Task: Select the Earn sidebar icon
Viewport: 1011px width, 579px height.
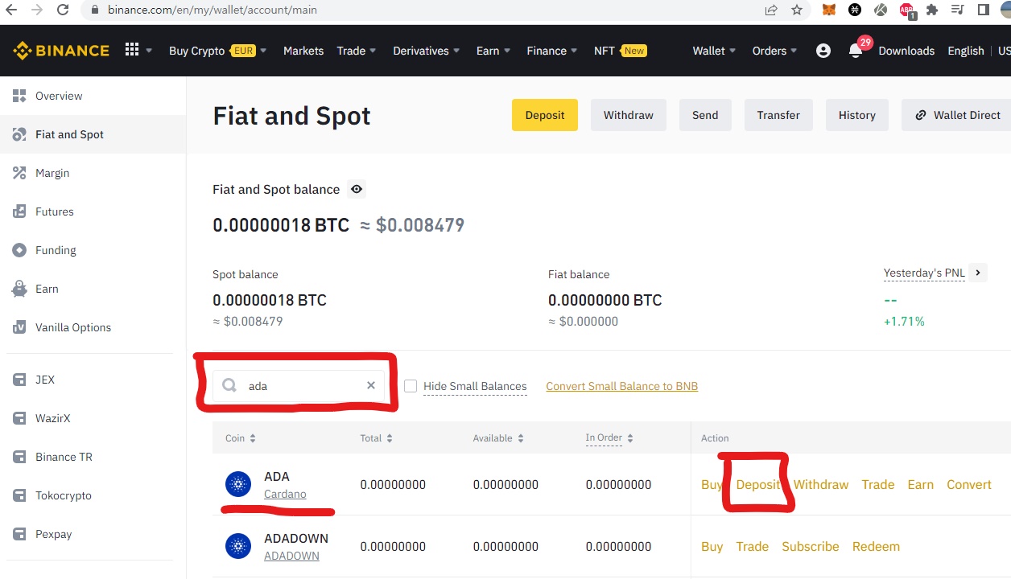Action: pyautogui.click(x=19, y=289)
